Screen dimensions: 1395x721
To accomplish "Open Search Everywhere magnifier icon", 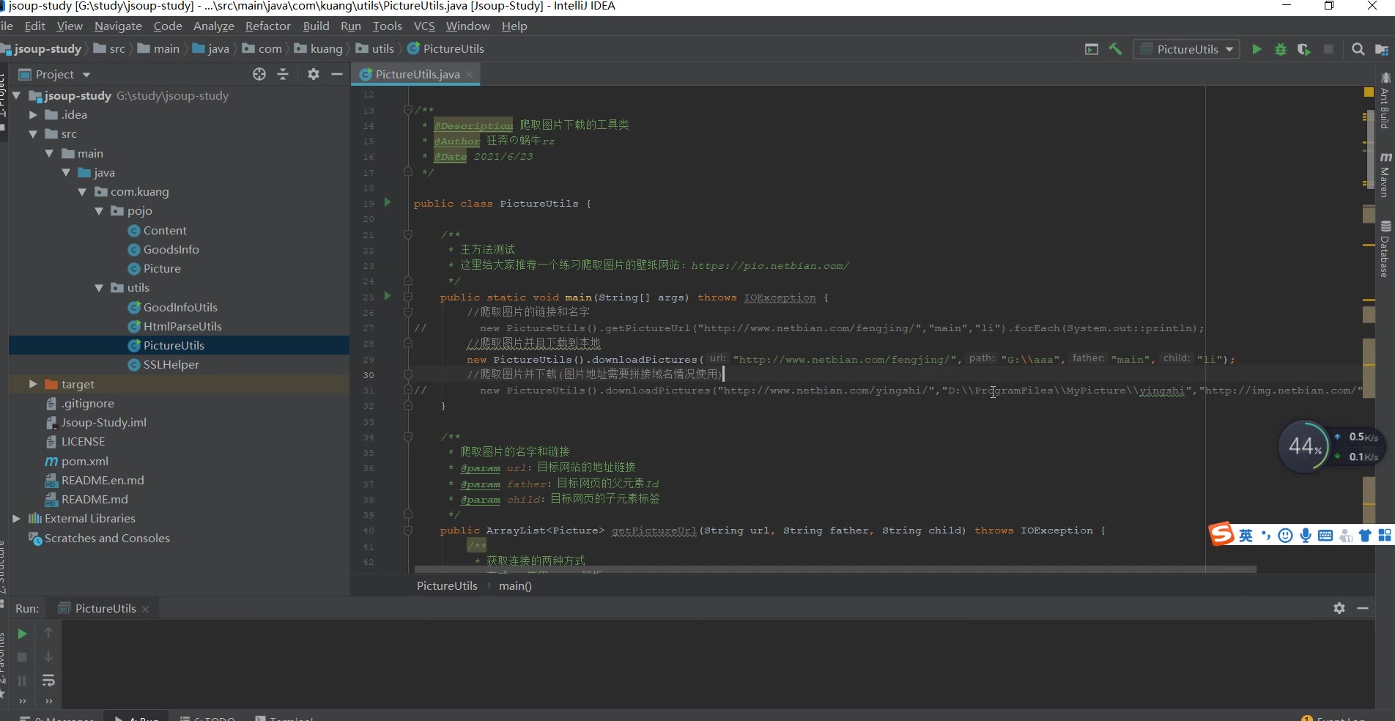I will tap(1358, 49).
